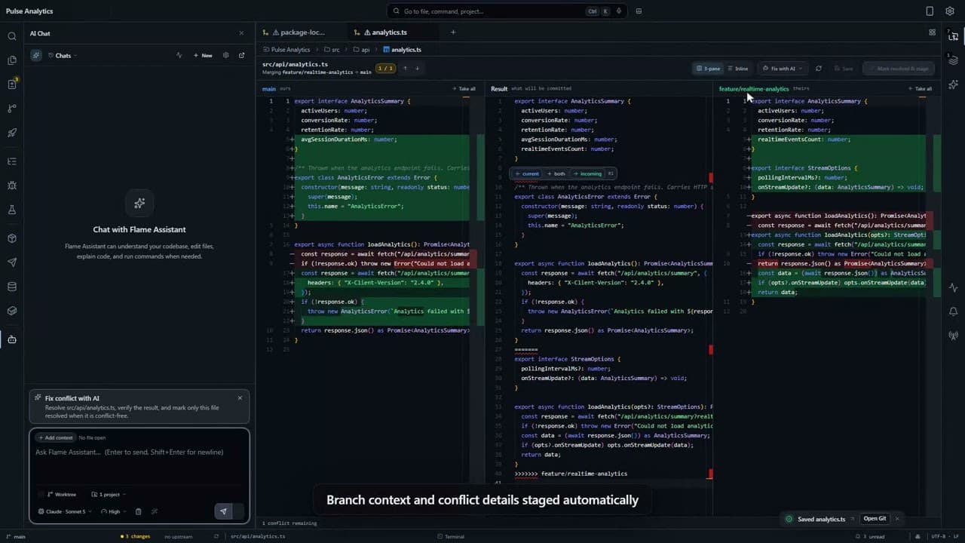Image resolution: width=965 pixels, height=543 pixels.
Task: Click the 3 changes status bar entry
Action: [x=136, y=536]
